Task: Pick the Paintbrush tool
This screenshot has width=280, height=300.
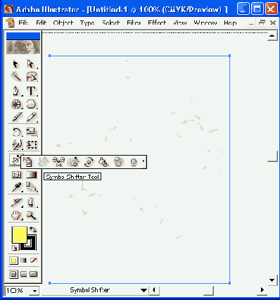Action: 16,117
